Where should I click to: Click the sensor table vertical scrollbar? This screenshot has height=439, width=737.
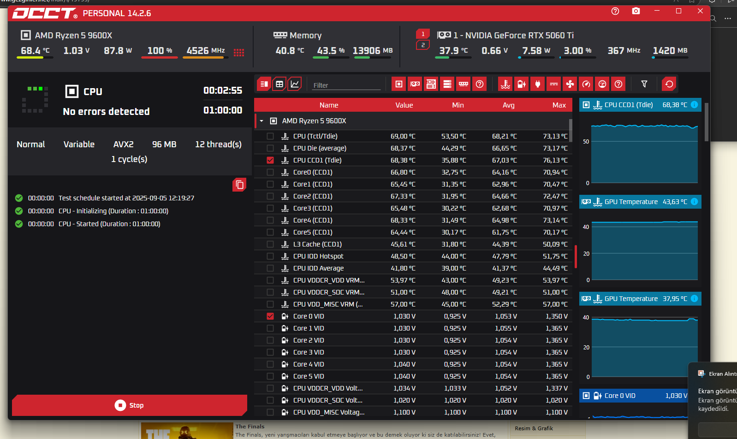click(x=571, y=131)
